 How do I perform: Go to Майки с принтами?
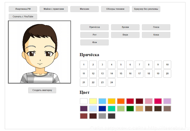click(54, 9)
